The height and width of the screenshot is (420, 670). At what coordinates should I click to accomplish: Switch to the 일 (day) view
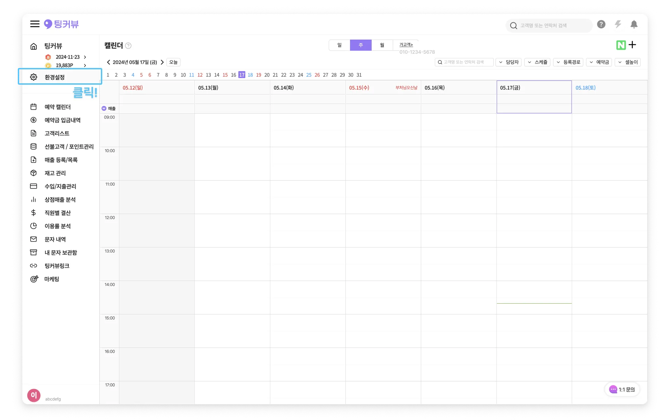click(339, 45)
